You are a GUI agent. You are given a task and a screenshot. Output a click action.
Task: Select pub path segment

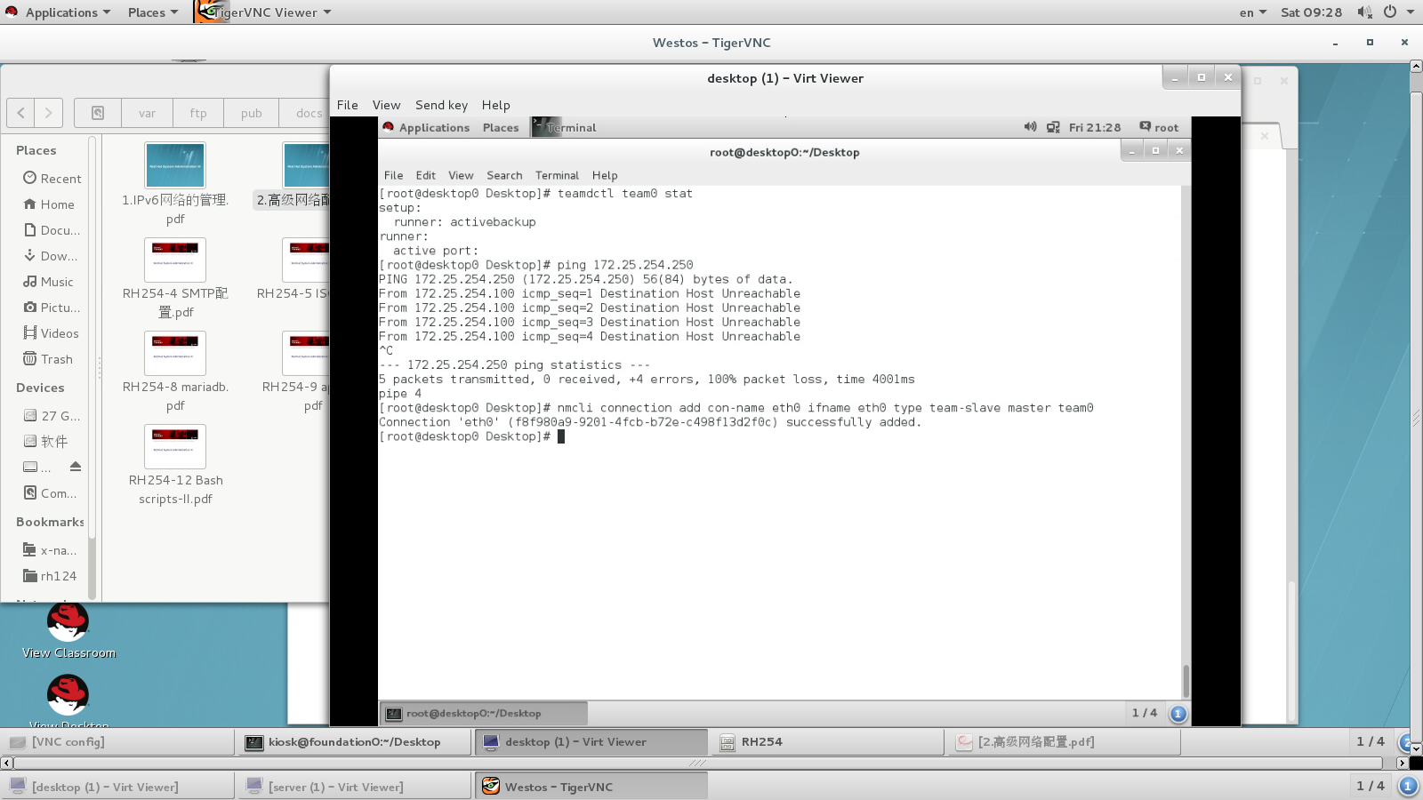[252, 113]
